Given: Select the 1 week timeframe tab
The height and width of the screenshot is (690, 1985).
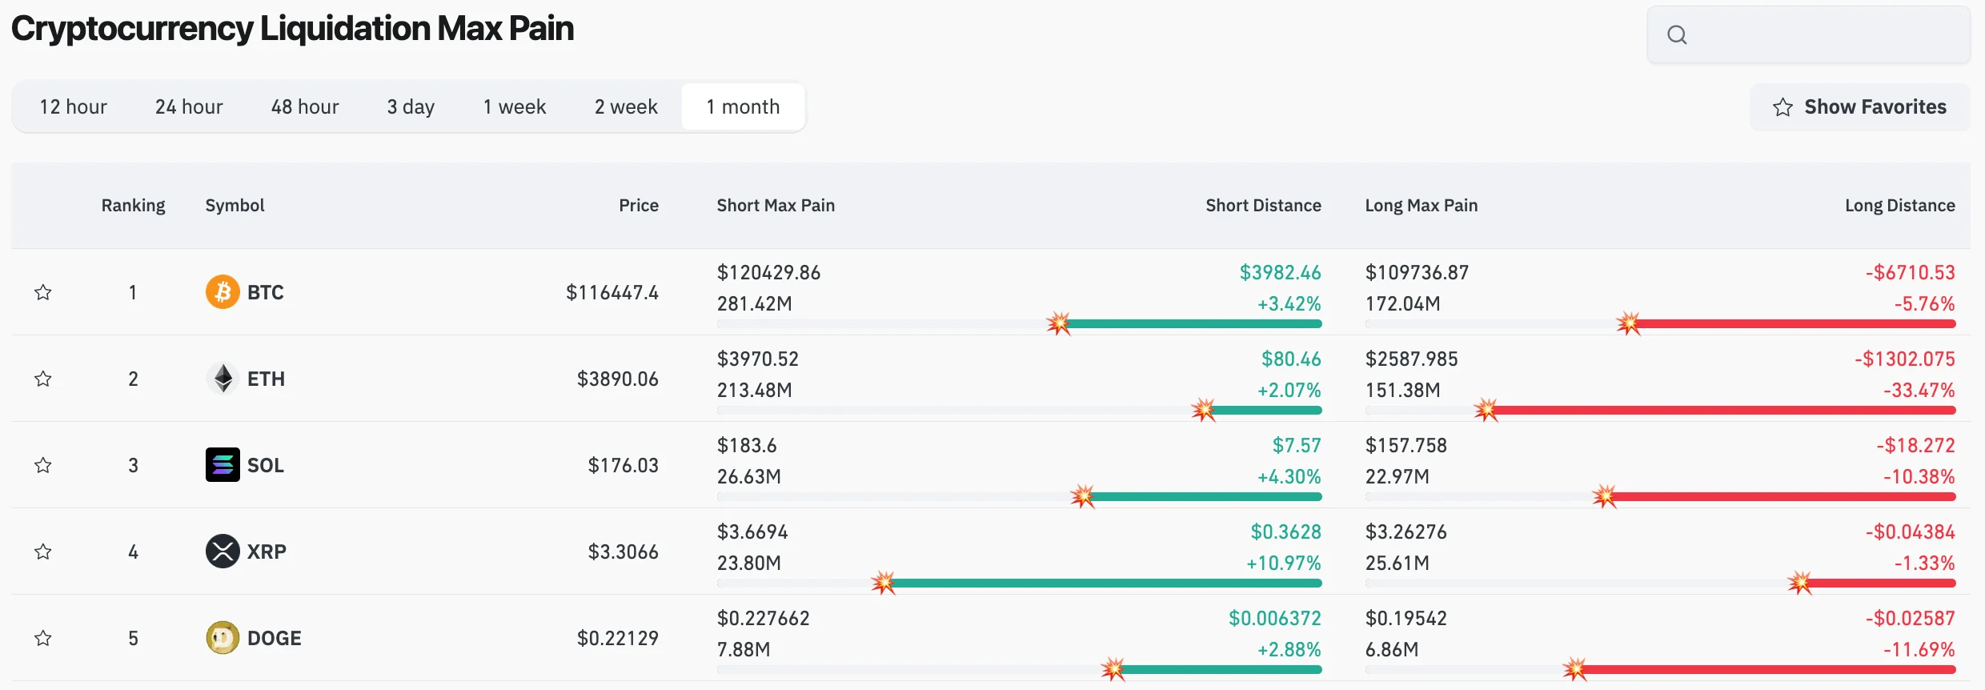Looking at the screenshot, I should point(514,107).
